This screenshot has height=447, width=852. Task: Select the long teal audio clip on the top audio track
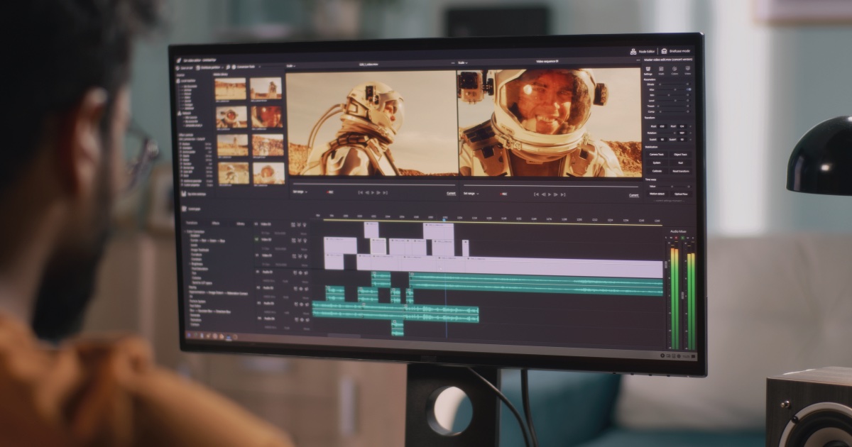536,284
